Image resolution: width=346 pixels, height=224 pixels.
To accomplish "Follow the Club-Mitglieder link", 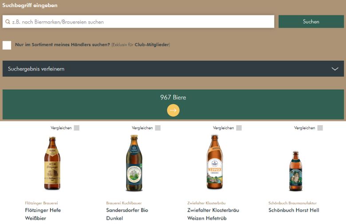I will click(152, 45).
